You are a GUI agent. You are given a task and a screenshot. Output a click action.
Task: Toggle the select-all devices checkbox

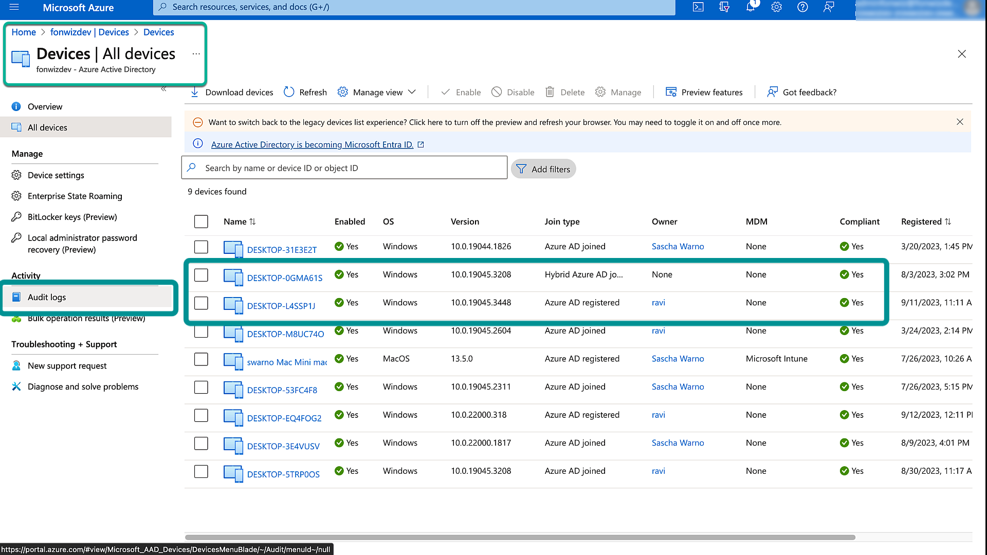pos(201,221)
